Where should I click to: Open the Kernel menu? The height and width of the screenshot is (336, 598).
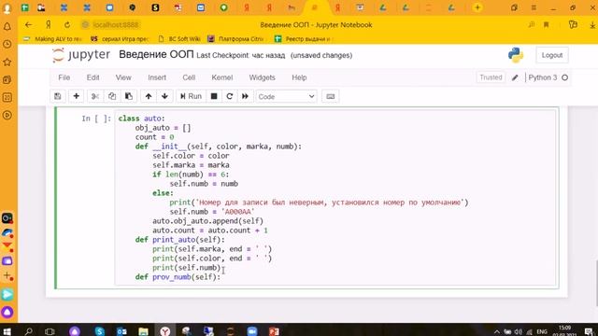222,77
